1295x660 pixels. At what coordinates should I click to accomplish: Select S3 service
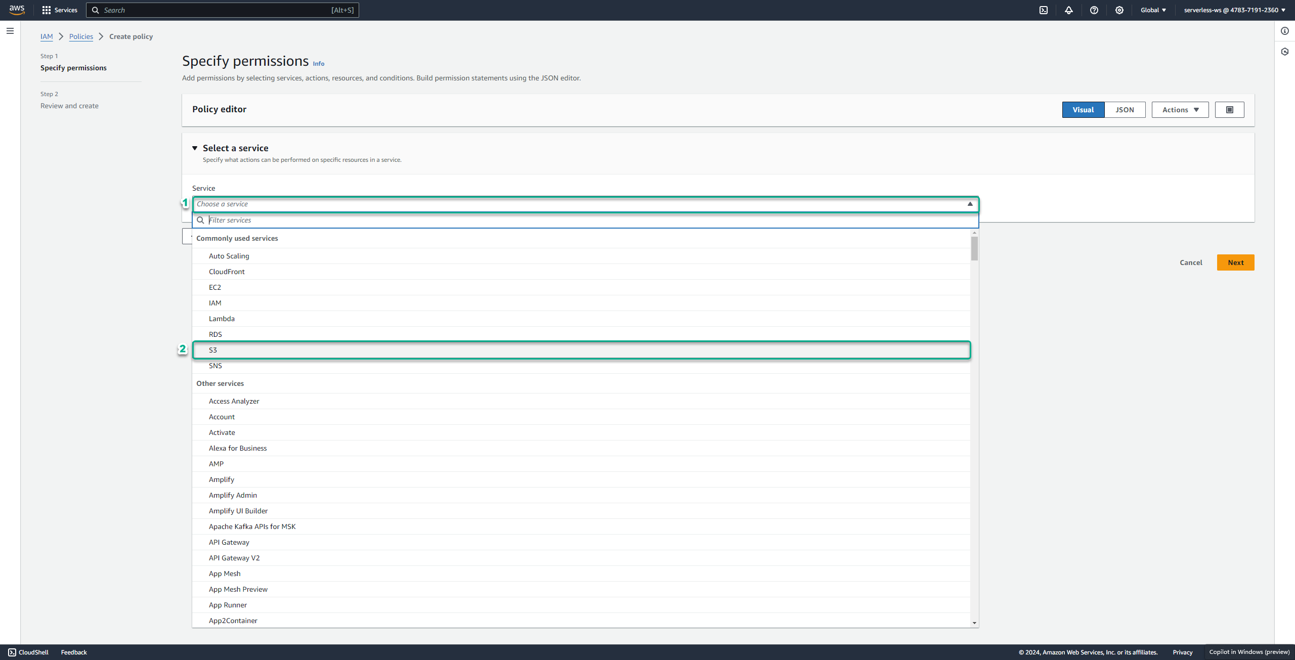click(581, 350)
